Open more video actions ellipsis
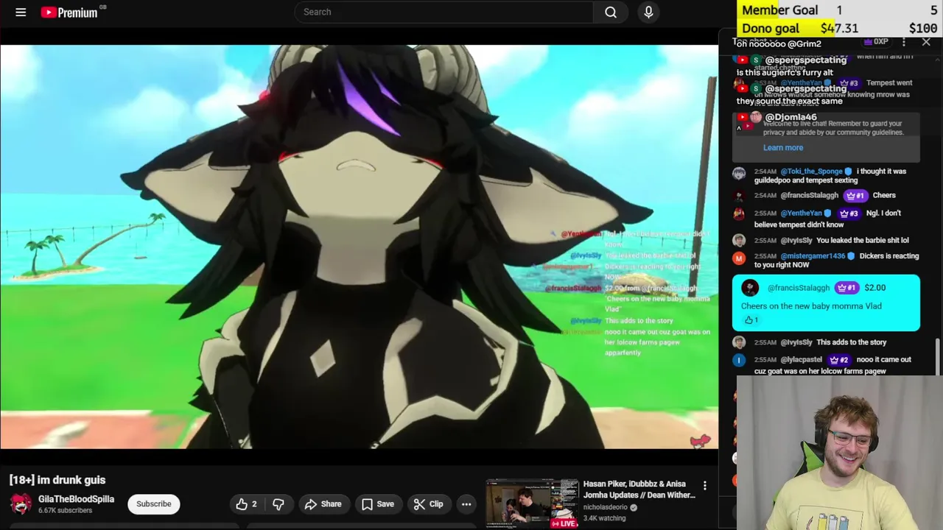The height and width of the screenshot is (530, 943). coord(466,504)
